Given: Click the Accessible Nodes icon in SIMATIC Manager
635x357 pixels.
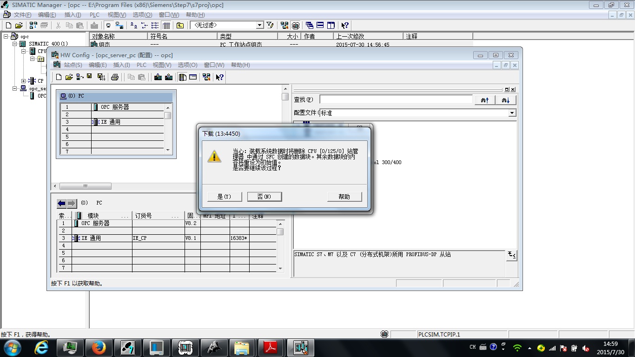Looking at the screenshot, I should click(33, 25).
